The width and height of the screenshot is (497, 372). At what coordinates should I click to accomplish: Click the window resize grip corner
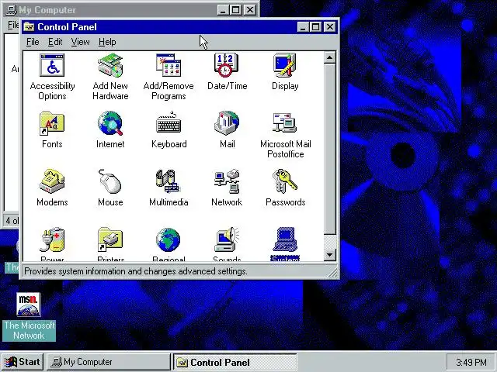coord(333,272)
